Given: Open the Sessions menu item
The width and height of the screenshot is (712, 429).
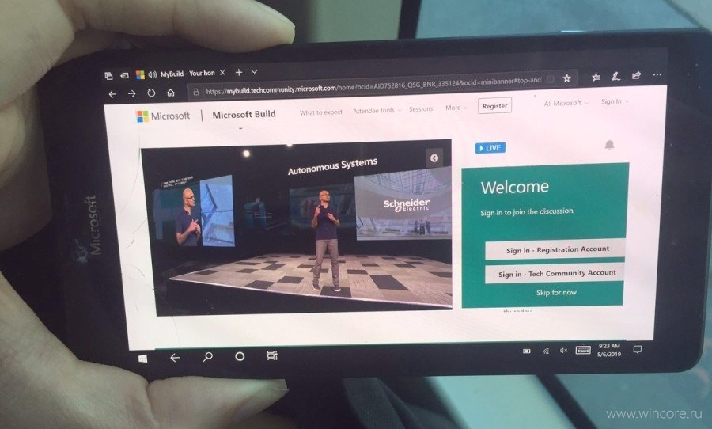Looking at the screenshot, I should (x=421, y=109).
